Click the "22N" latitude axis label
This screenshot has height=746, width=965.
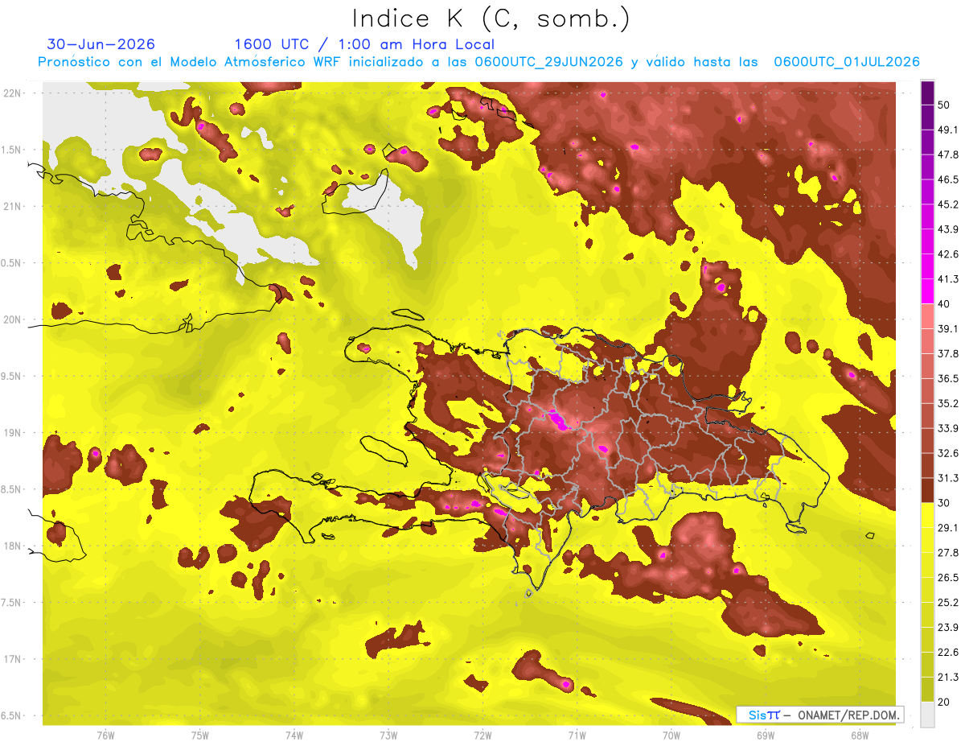pos(12,93)
